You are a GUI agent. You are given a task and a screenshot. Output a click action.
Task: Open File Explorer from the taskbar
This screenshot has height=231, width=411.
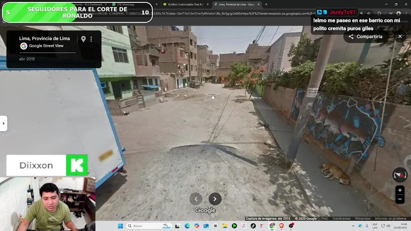[x=225, y=226]
